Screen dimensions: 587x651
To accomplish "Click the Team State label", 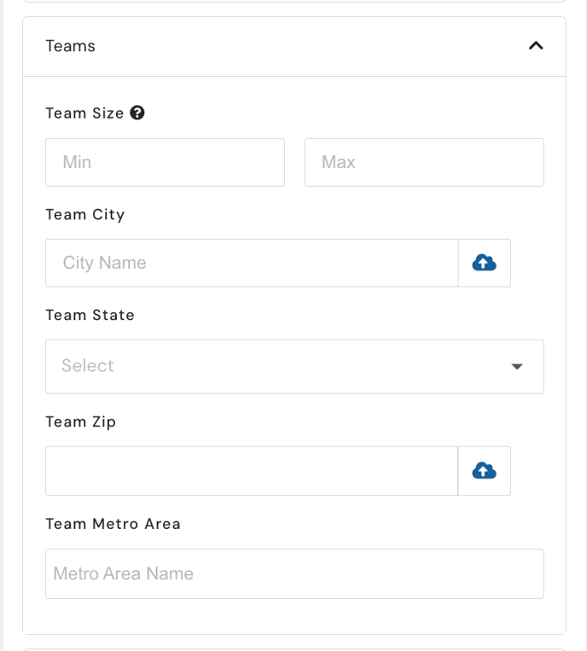I will [x=90, y=315].
